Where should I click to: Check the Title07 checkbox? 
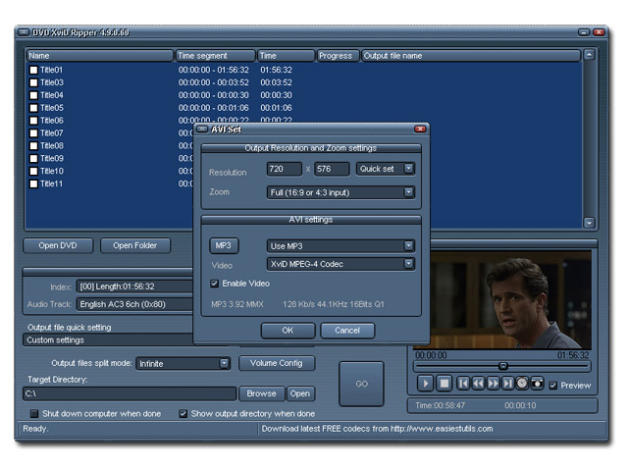tap(33, 133)
